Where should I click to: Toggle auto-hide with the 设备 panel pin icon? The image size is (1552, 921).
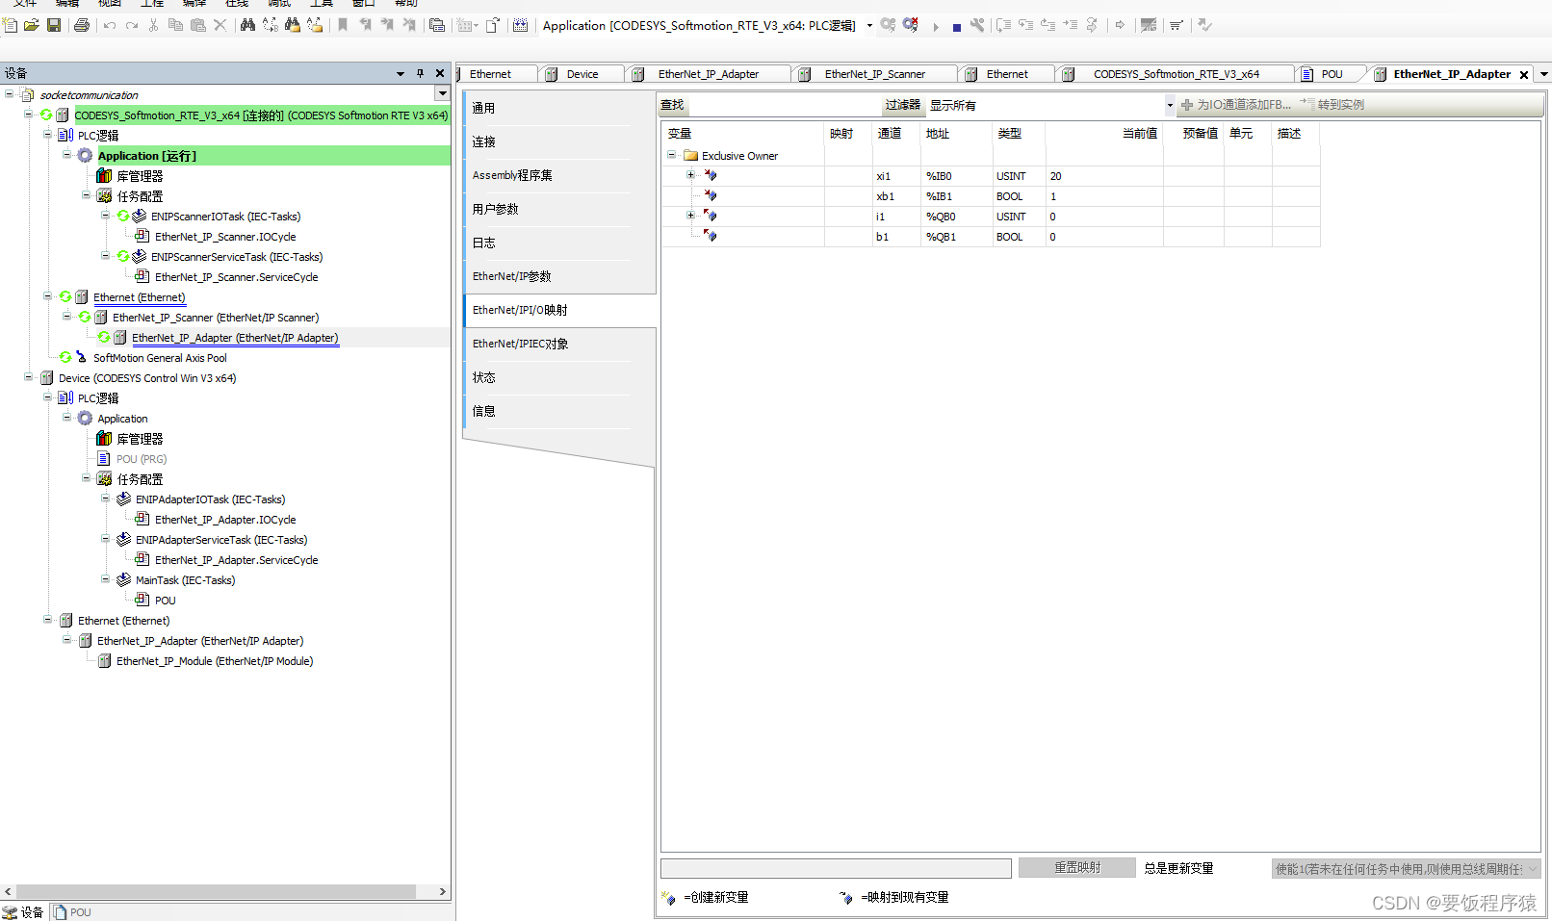pos(420,72)
